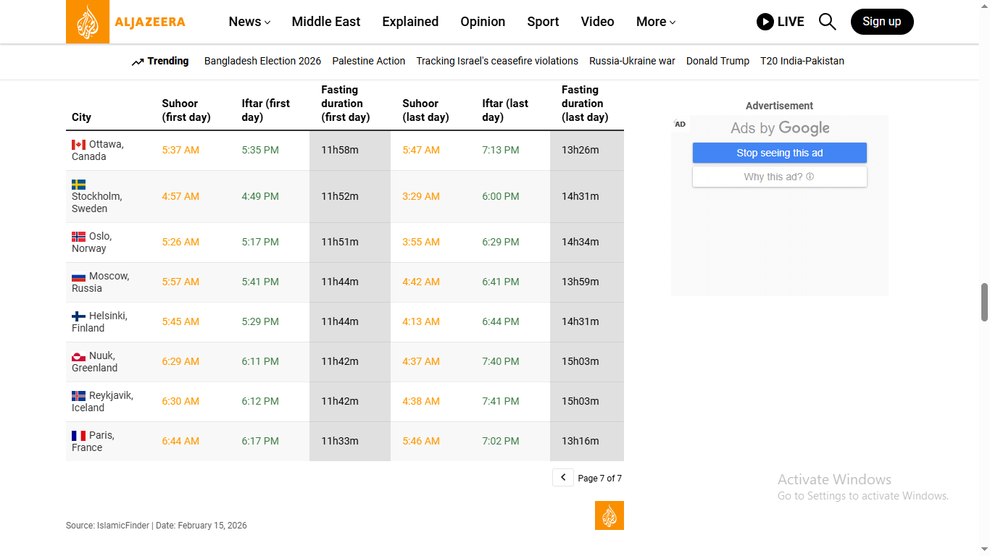Click the Canada flag icon beside Ottawa
The height and width of the screenshot is (556, 990).
[x=78, y=145]
